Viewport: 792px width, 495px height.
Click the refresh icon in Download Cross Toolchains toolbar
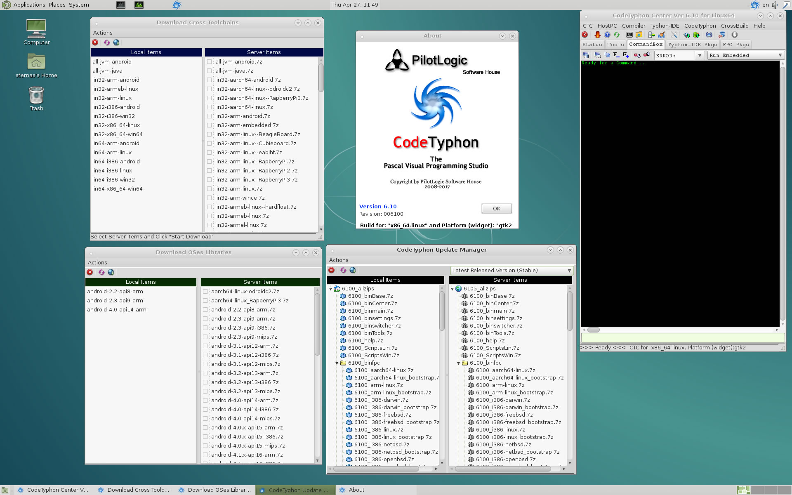click(x=107, y=42)
